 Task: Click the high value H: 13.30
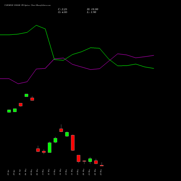pyautogui.click(x=92, y=9)
